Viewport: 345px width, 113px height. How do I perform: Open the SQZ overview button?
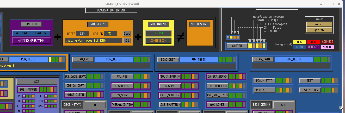click(x=36, y=82)
